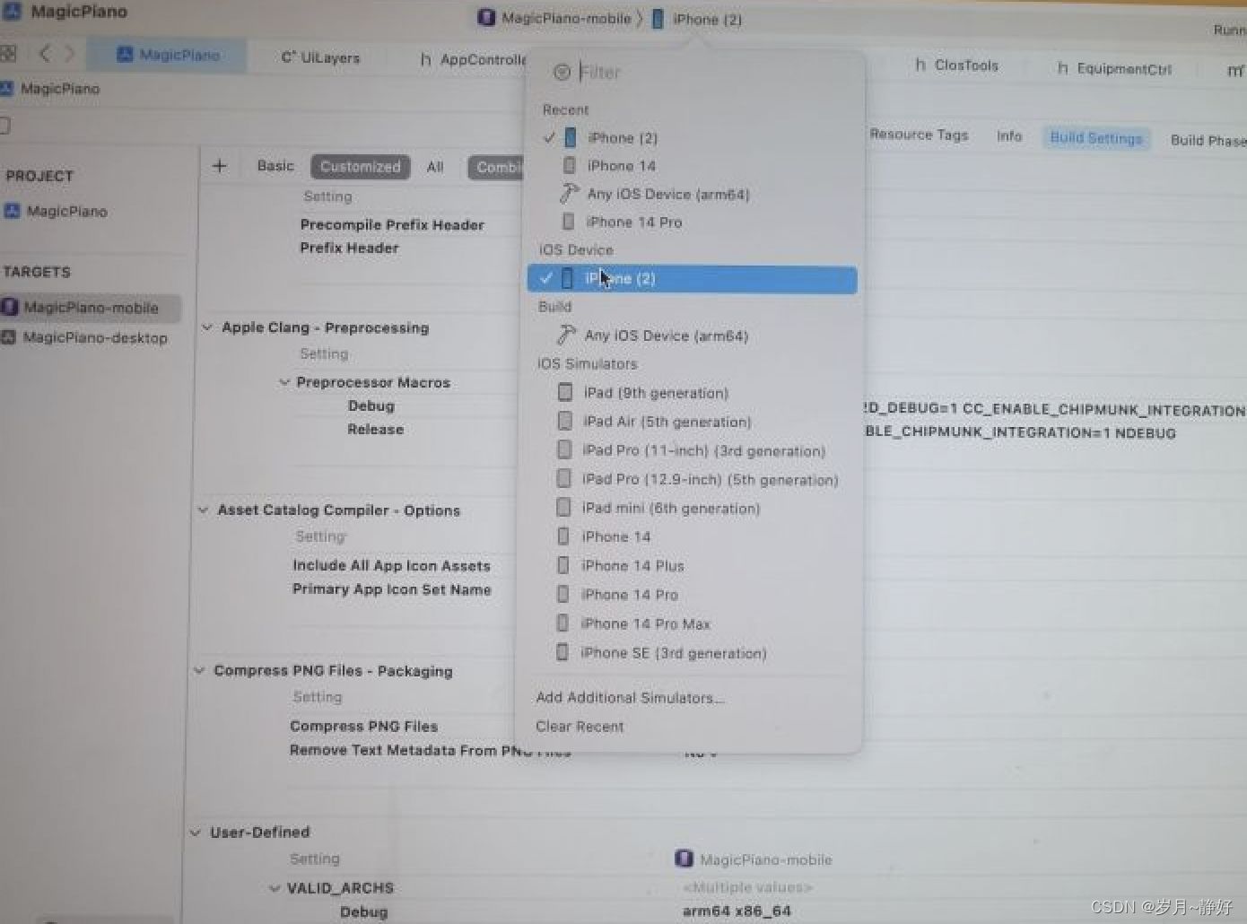Open the MagicPiano editor tab
Viewport: 1247px width, 924px height.
click(169, 55)
